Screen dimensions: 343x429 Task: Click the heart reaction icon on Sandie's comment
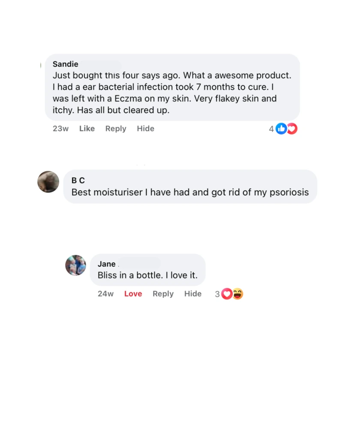pyautogui.click(x=292, y=128)
